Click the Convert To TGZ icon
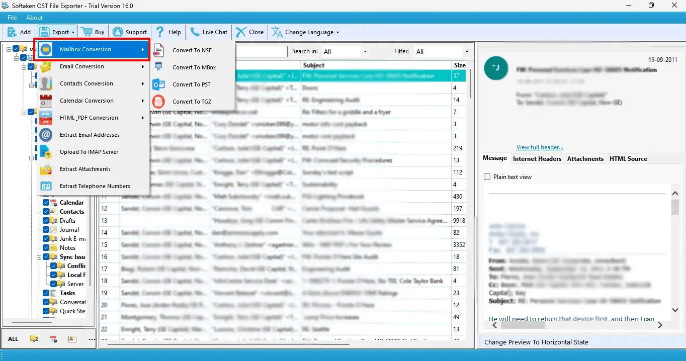Viewport: 686px width, 361px height. coord(159,101)
